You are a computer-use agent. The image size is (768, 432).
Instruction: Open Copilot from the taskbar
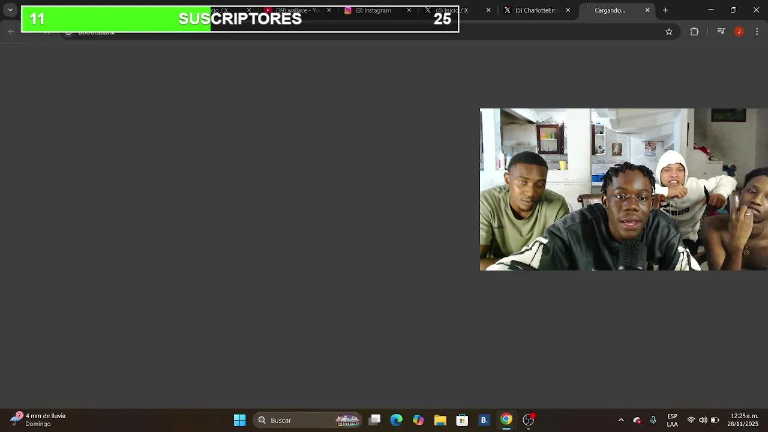[418, 420]
